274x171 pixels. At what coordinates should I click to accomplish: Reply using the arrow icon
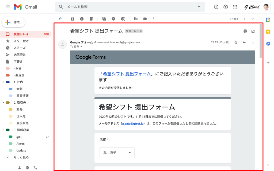[244, 42]
